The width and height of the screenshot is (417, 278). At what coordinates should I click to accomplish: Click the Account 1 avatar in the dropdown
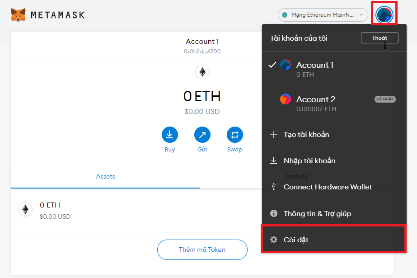click(x=286, y=65)
